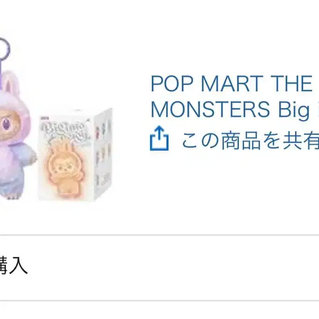Click the white blind box package
This screenshot has height=319, width=319.
click(75, 155)
